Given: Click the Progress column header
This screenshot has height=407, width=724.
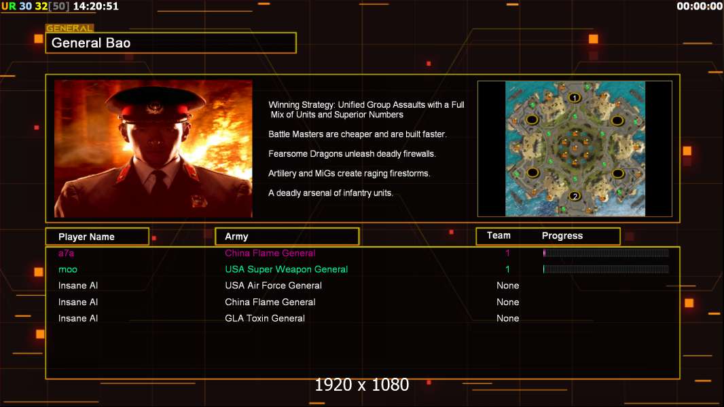Looking at the screenshot, I should click(x=562, y=235).
